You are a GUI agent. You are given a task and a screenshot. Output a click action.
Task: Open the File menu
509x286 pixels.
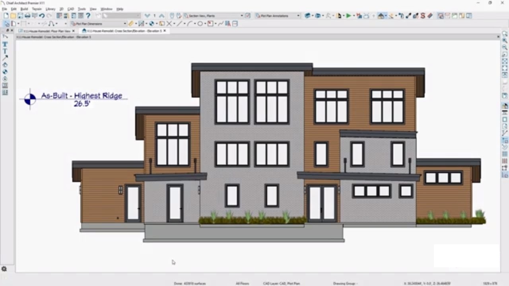4,9
